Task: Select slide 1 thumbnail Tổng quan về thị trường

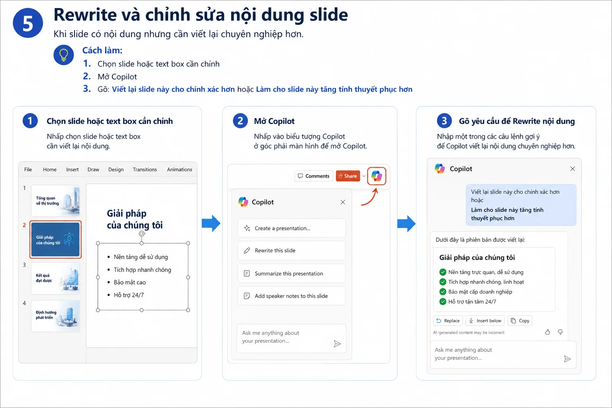Action: 55,200
